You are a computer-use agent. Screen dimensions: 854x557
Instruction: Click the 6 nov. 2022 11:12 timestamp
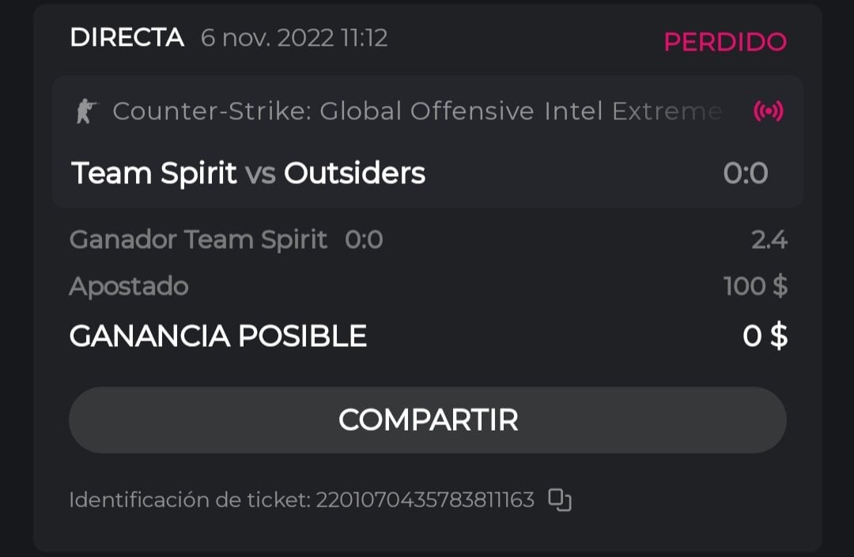294,38
